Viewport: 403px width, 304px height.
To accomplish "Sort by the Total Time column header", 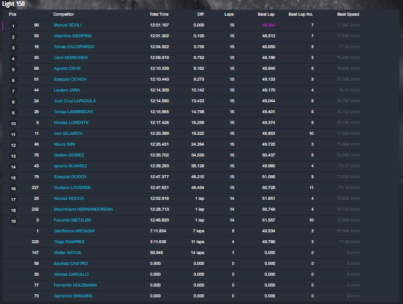I will tap(159, 14).
